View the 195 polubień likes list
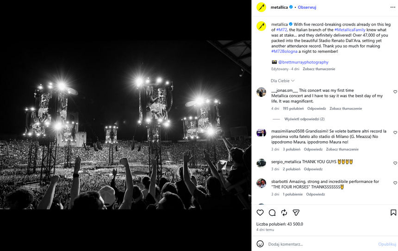The image size is (398, 251). pyautogui.click(x=293, y=108)
